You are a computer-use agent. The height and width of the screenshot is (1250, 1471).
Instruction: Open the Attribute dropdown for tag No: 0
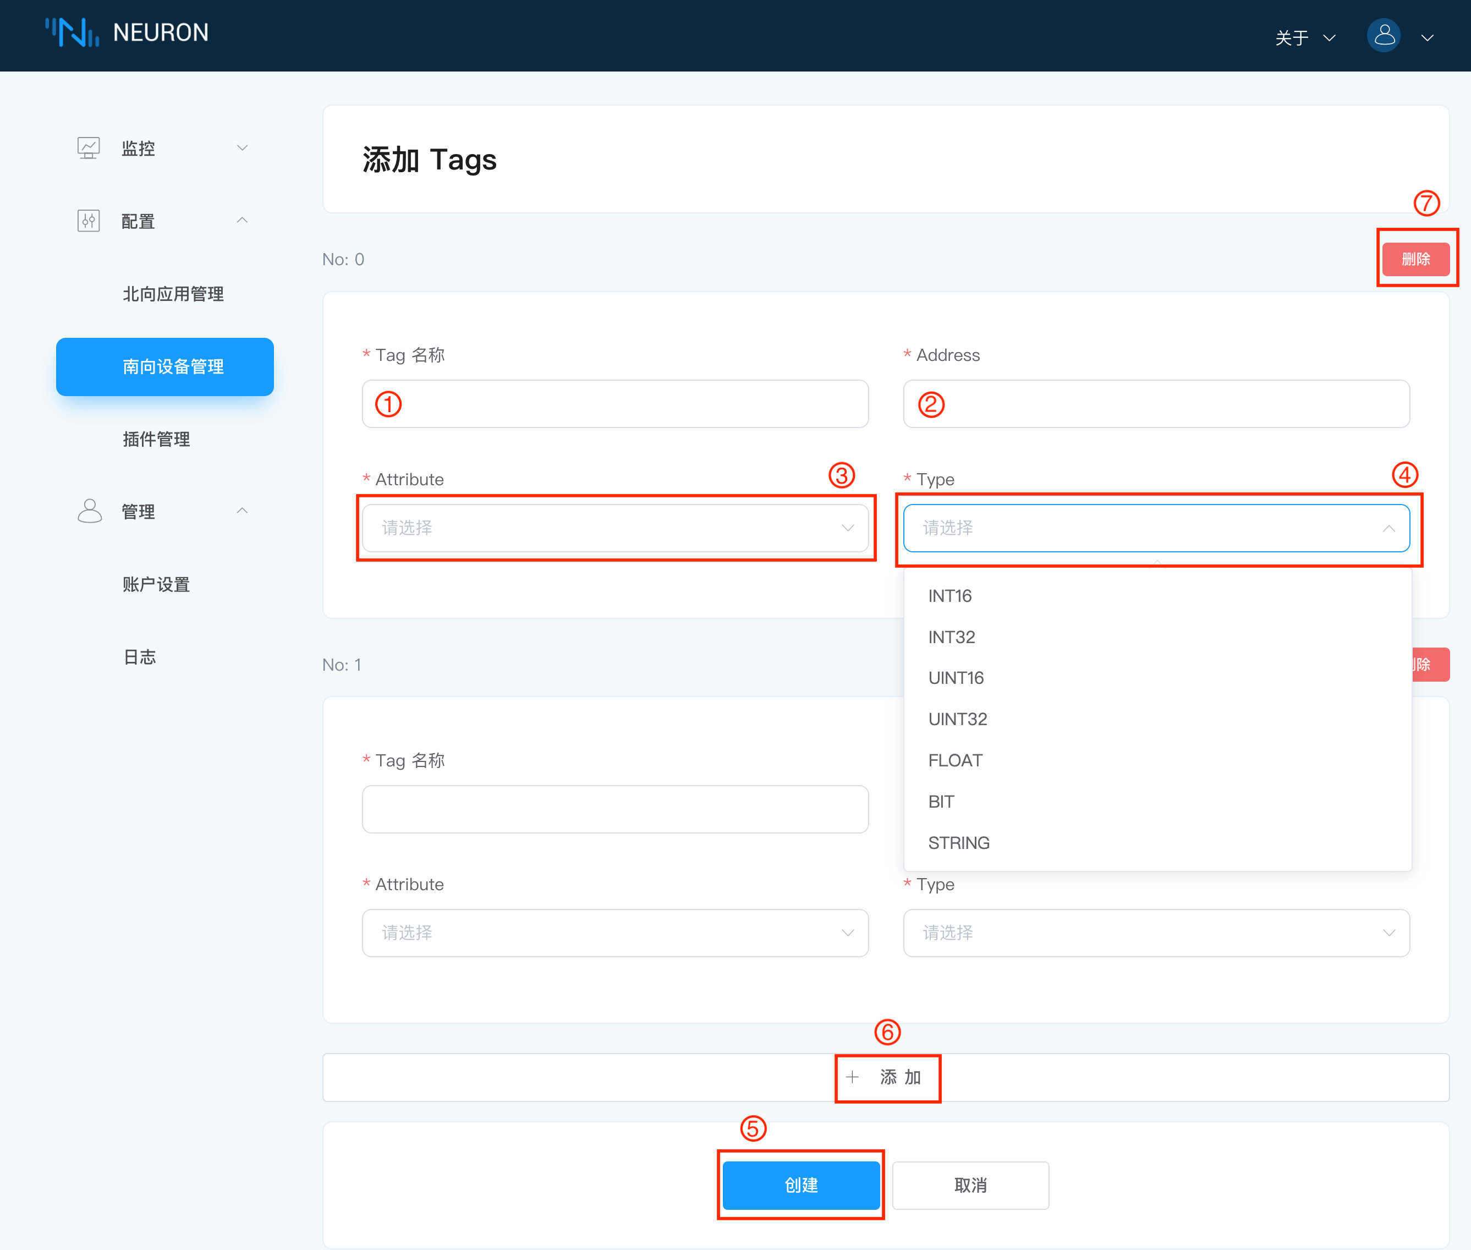coord(615,528)
